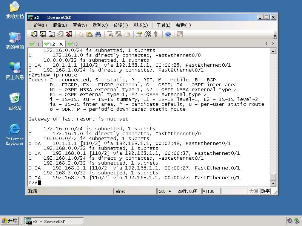Switch to the r3 session tab

pyautogui.click(x=72, y=44)
